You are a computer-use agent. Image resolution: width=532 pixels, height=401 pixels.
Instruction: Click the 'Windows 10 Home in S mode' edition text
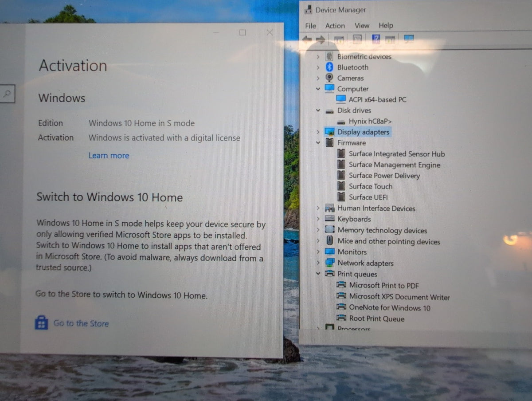(x=141, y=123)
